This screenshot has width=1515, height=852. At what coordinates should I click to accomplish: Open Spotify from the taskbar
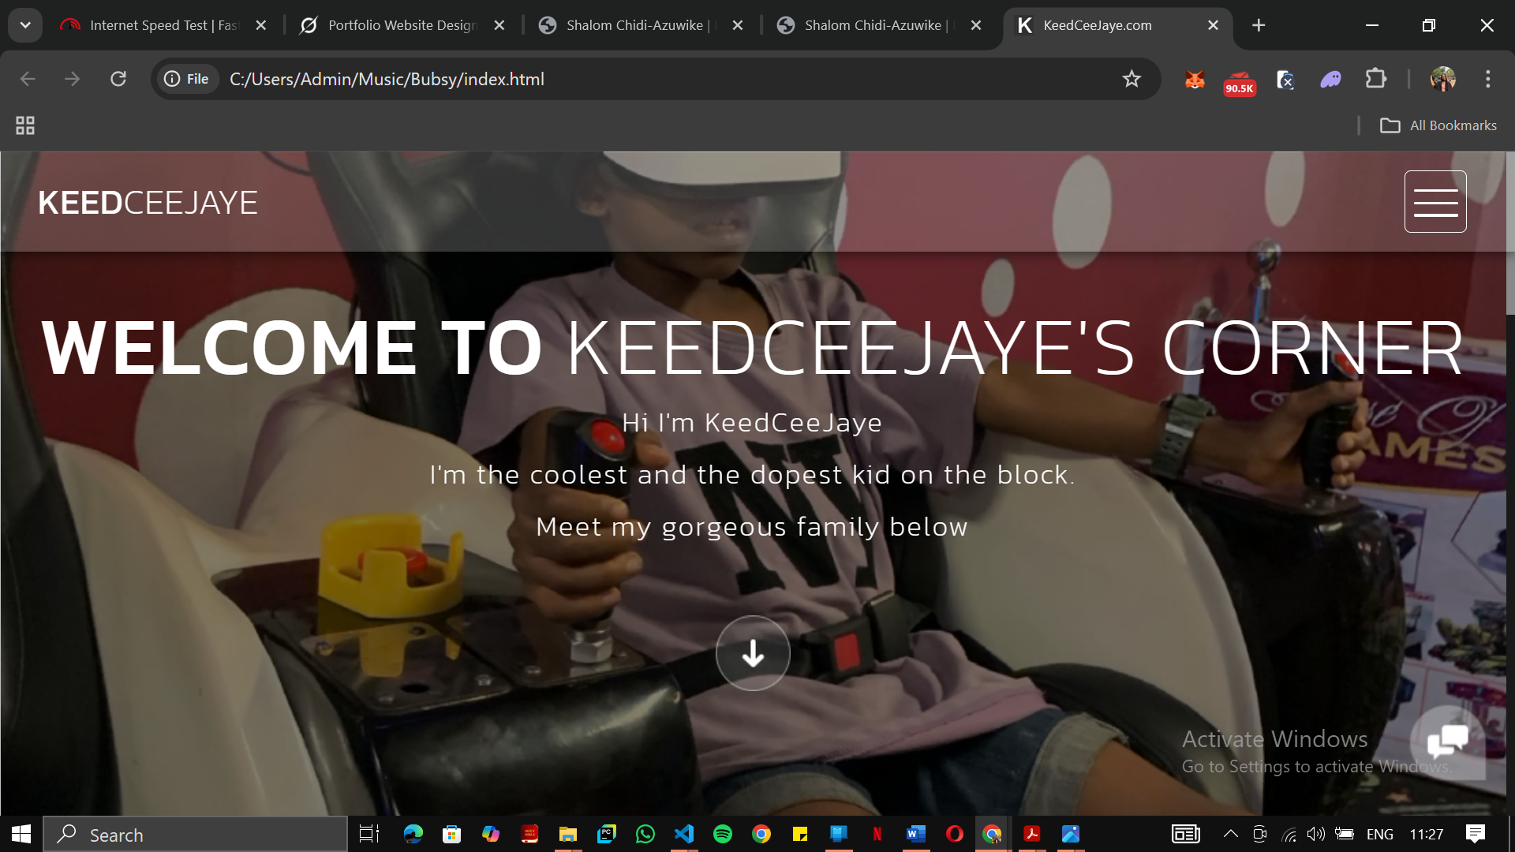722,834
